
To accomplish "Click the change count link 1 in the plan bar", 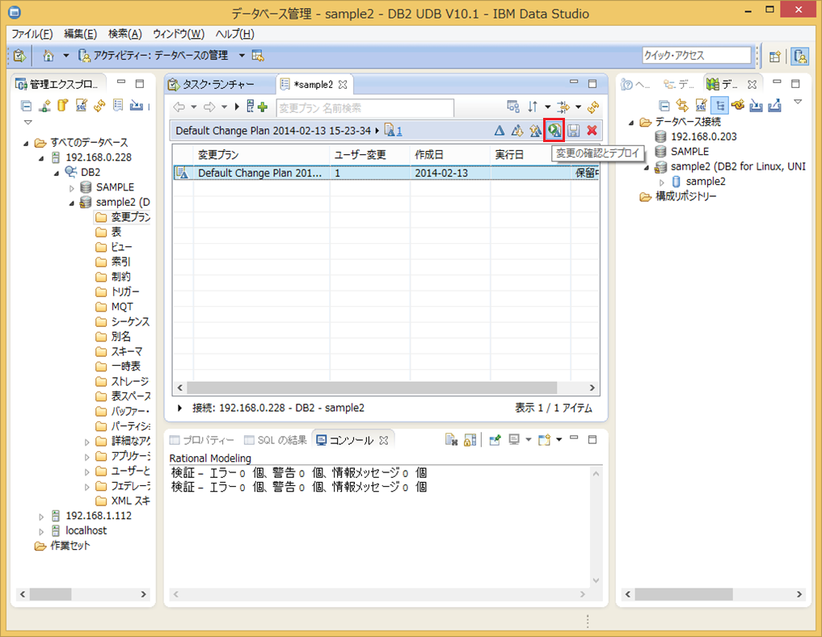I will (399, 131).
